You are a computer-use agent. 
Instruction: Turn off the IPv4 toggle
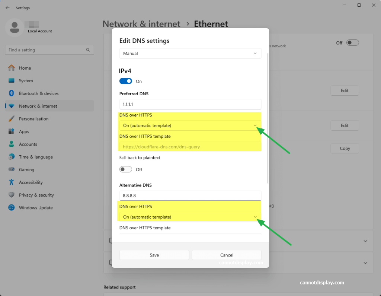[126, 81]
